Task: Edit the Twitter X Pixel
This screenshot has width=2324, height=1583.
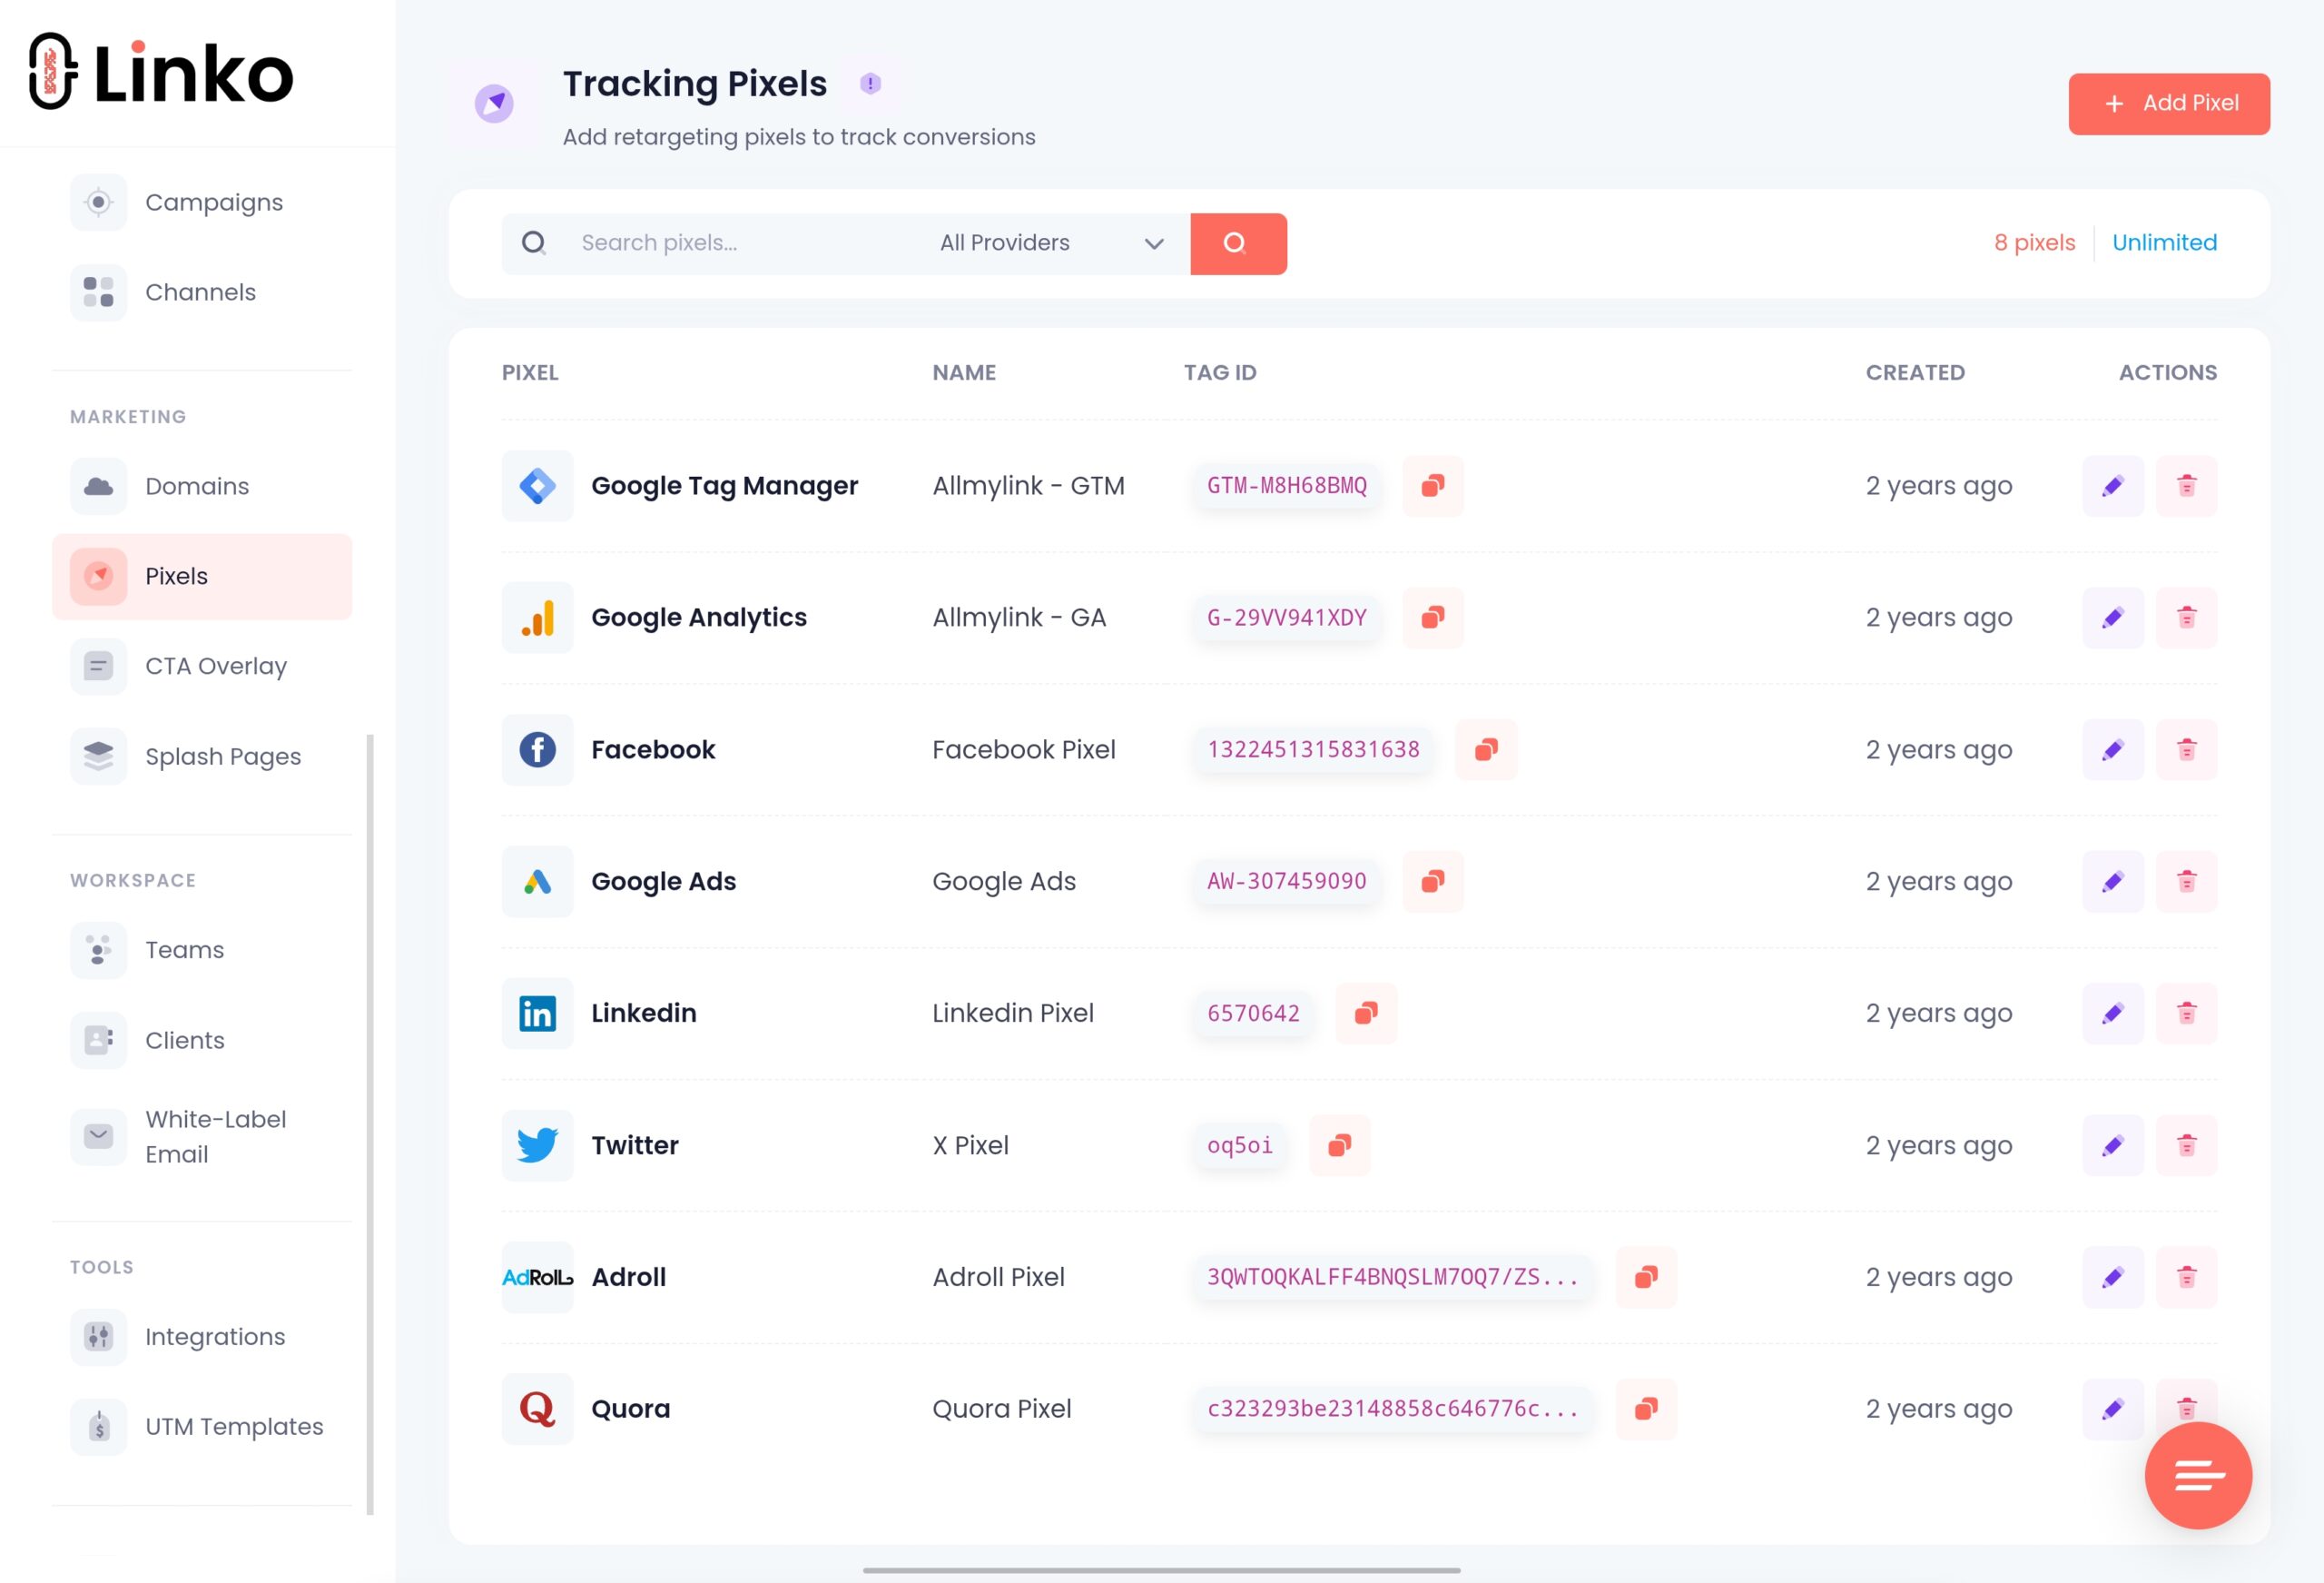Action: (2113, 1144)
